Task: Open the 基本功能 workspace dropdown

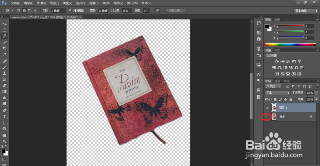Action: click(306, 11)
